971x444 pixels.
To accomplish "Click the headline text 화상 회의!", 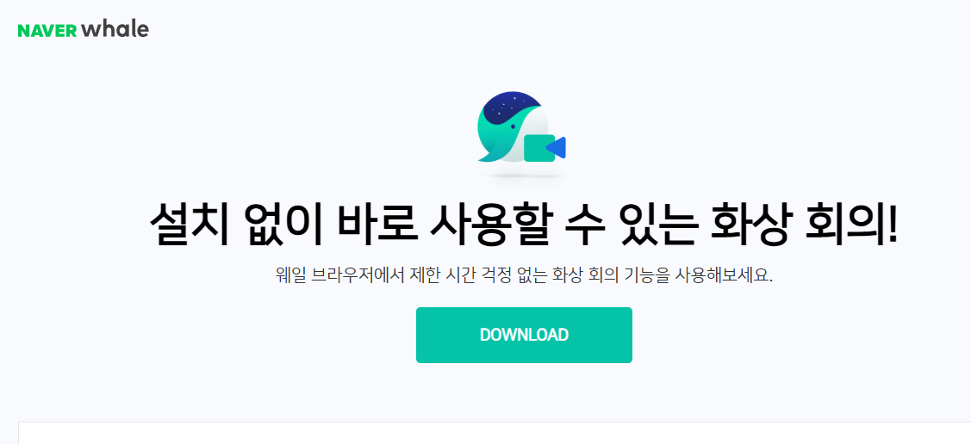I will click(x=806, y=225).
